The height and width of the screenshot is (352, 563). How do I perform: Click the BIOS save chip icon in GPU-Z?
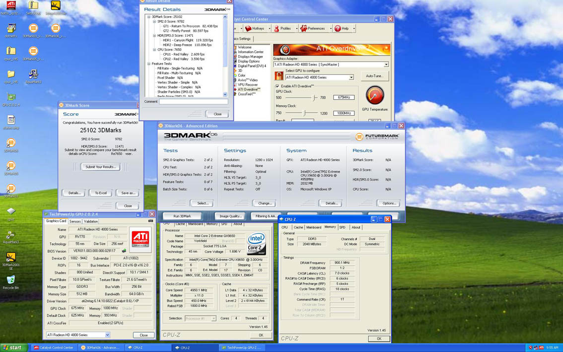pos(124,251)
